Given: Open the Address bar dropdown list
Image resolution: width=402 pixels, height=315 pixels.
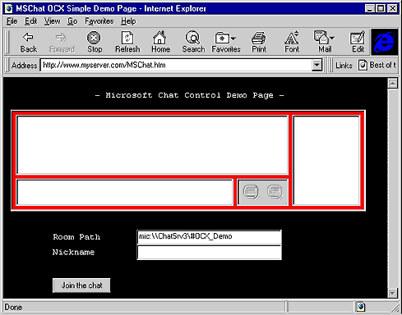Looking at the screenshot, I should pos(317,65).
